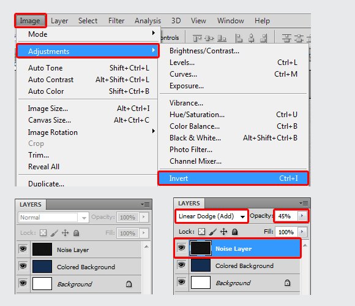Select highlighted Noise Layer row in Linear Dodge panel
This screenshot has height=306, width=355.
tap(237, 248)
